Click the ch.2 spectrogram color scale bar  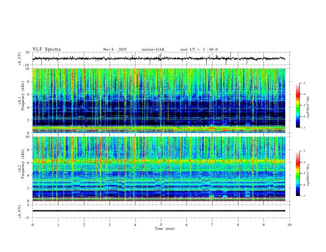click(298, 173)
